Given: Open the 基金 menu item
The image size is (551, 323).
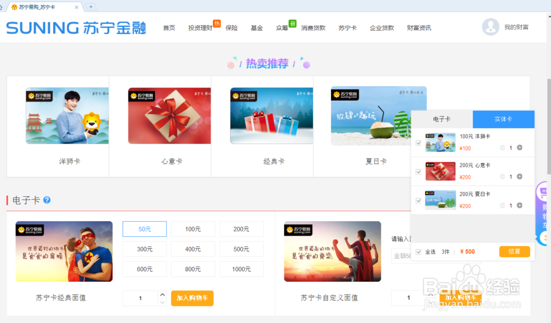Looking at the screenshot, I should [x=257, y=28].
